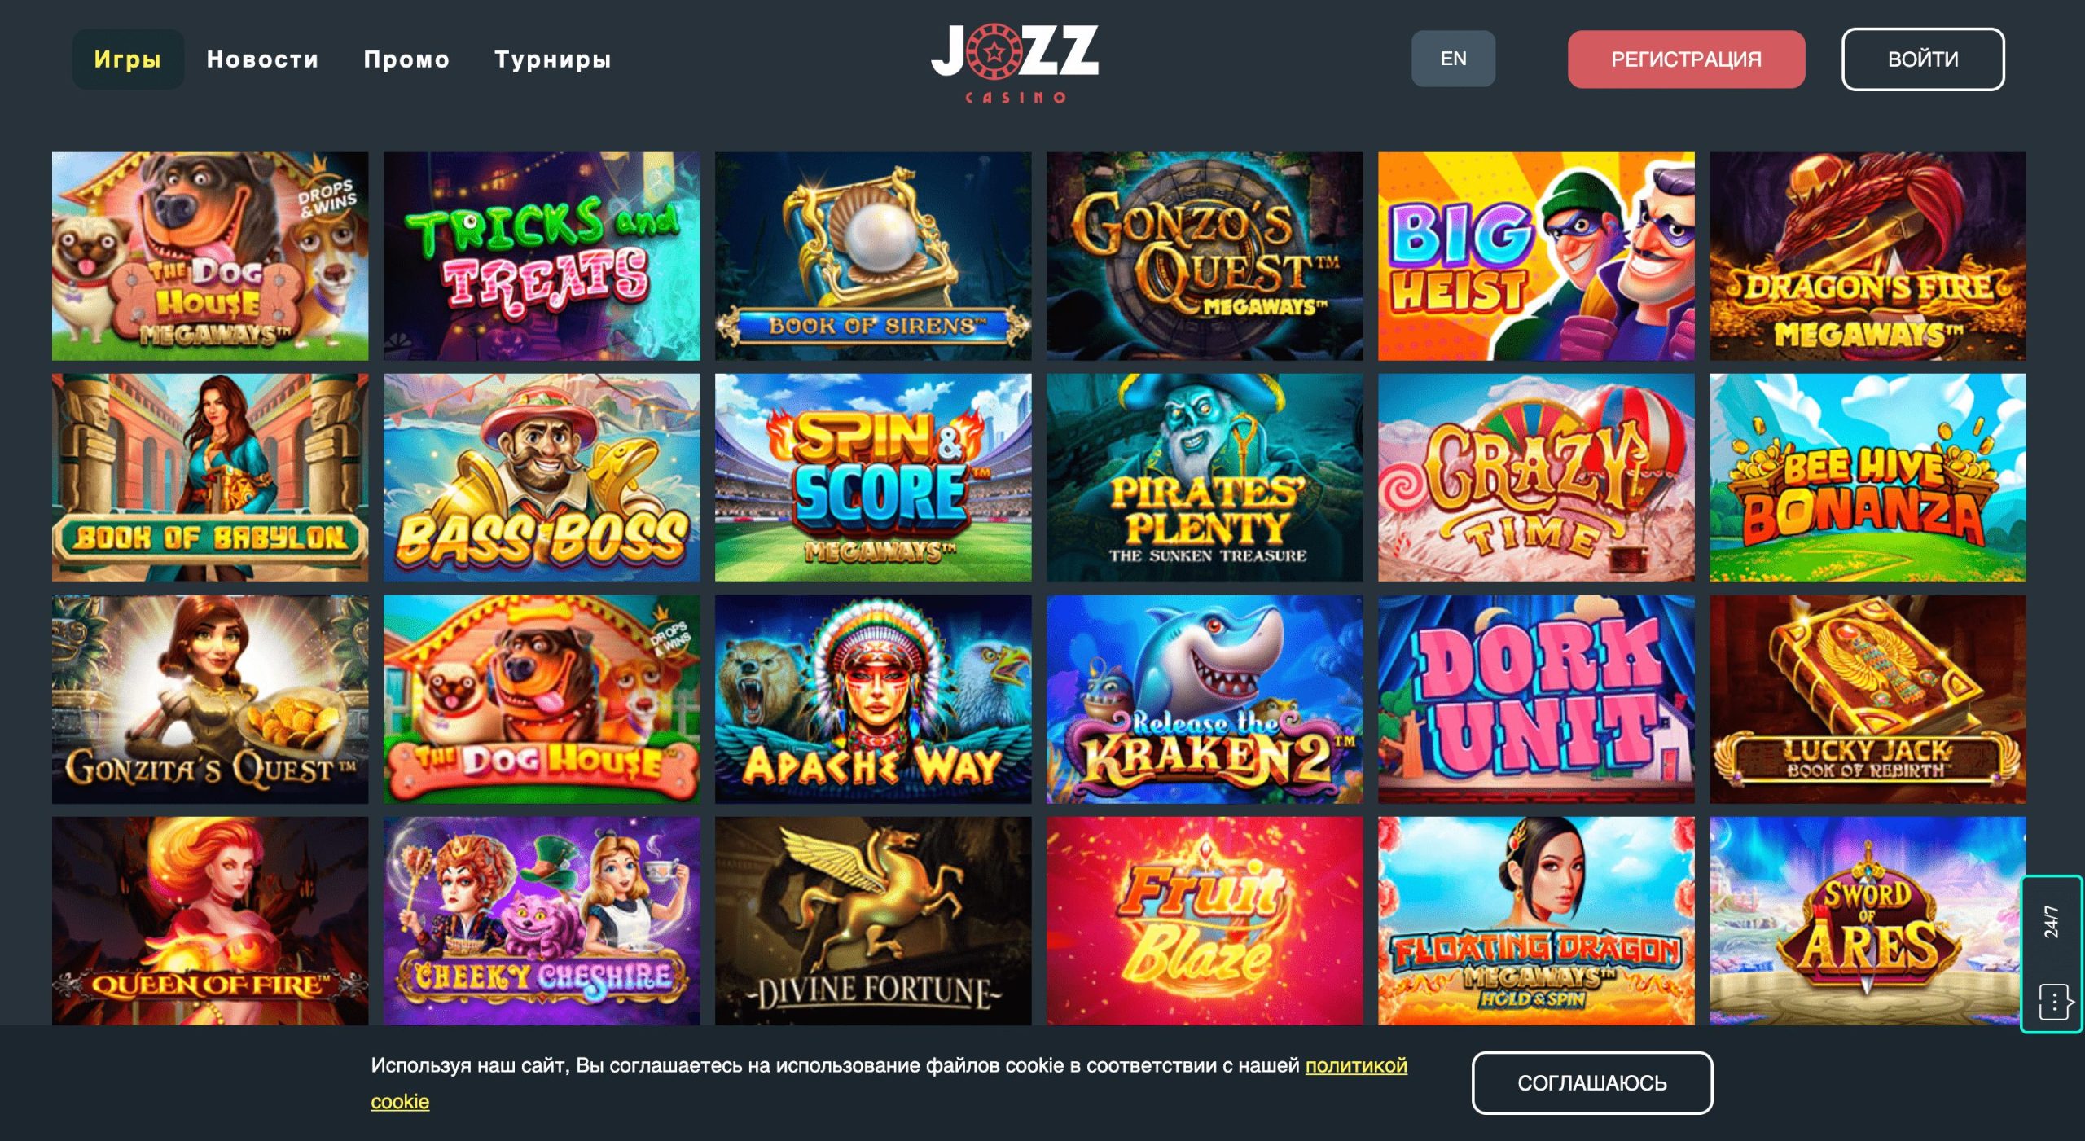The image size is (2085, 1141).
Task: Select the Big Heist game tile
Action: coord(1536,256)
